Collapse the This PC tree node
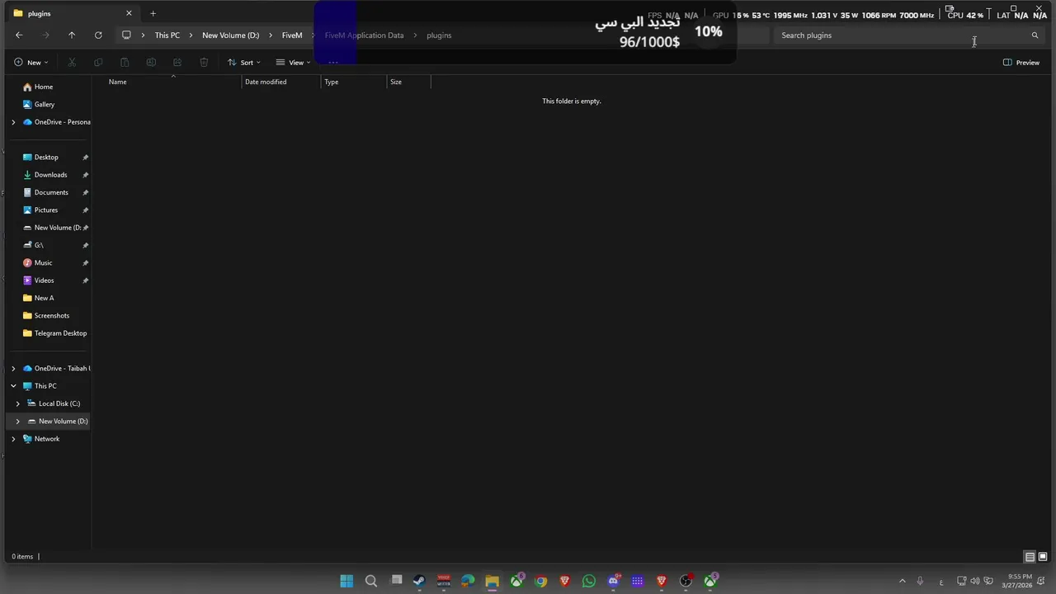The width and height of the screenshot is (1056, 594). pyautogui.click(x=13, y=386)
